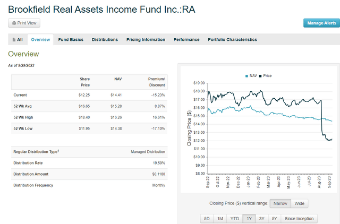Click the printer icon in Print View
The width and height of the screenshot is (340, 224).
tap(14, 23)
